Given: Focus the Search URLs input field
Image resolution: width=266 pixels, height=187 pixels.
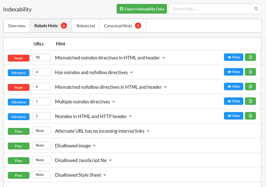Looking at the screenshot, I should point(215,9).
